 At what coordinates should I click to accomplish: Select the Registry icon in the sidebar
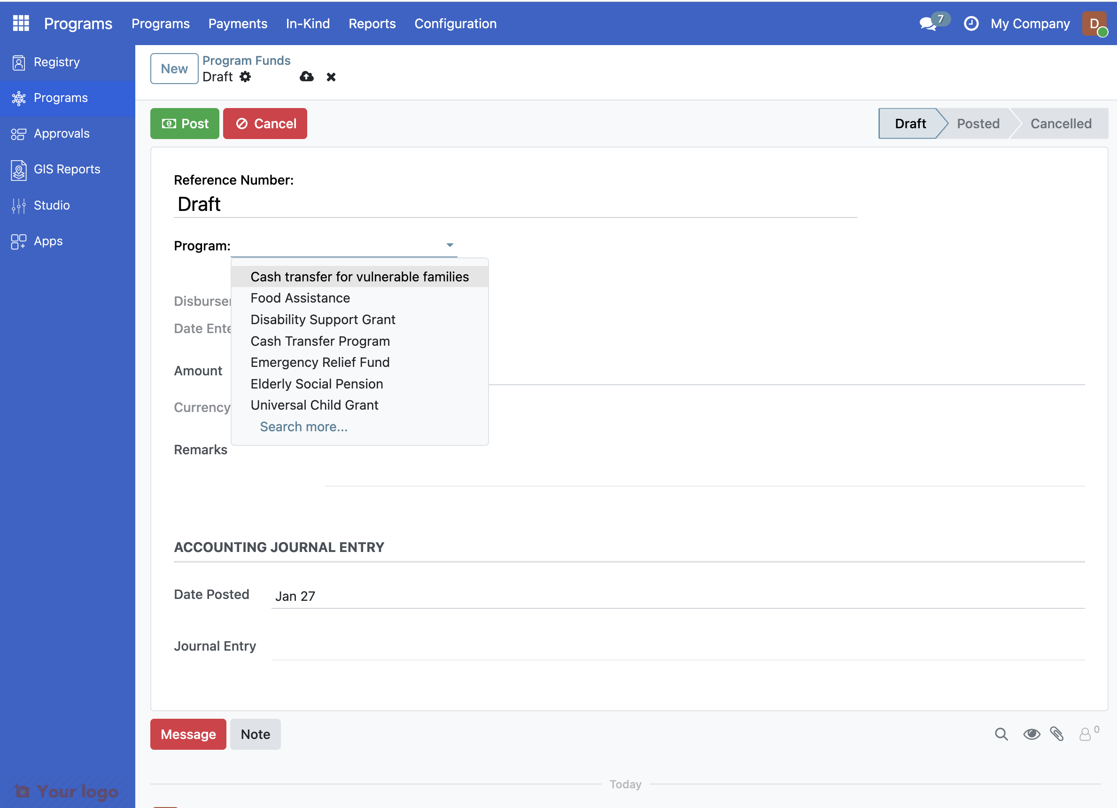18,62
